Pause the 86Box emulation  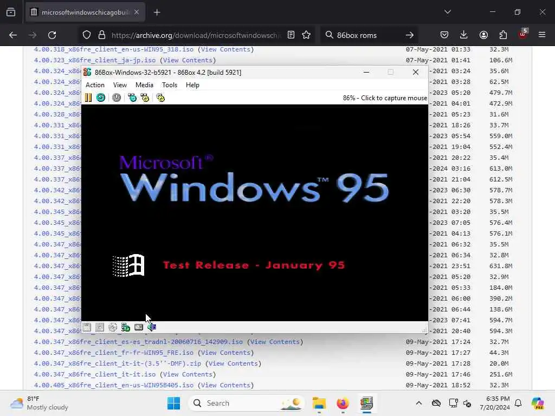[88, 97]
